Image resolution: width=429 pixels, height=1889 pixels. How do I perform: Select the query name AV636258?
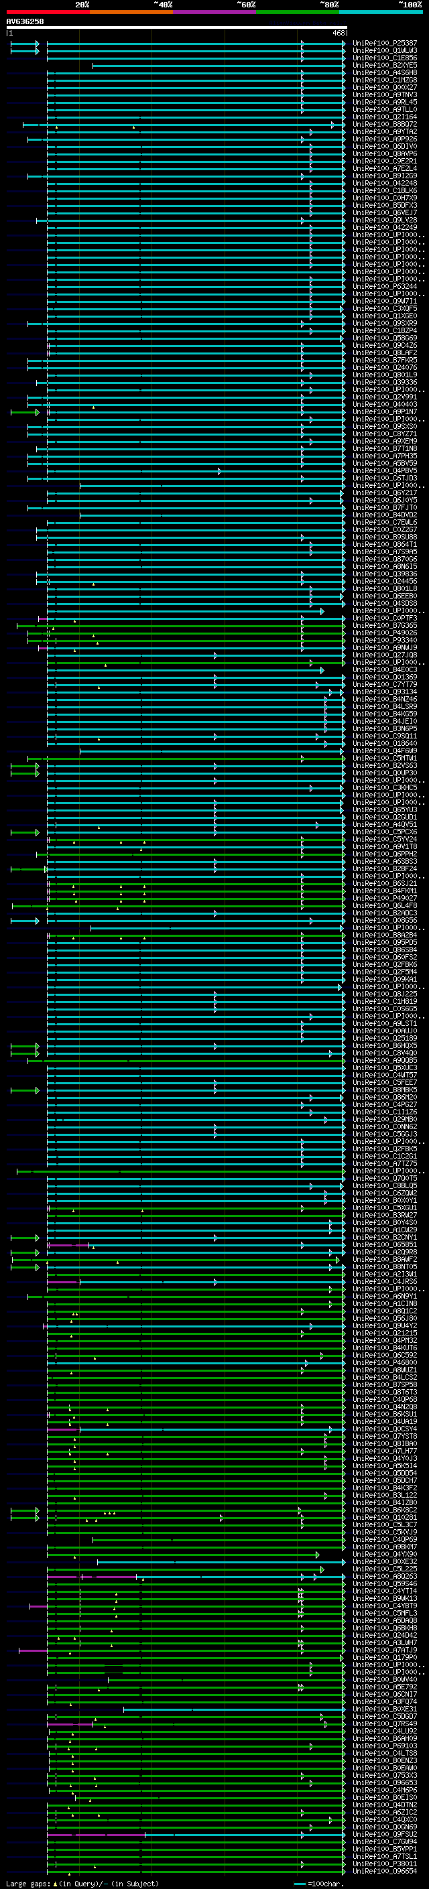pyautogui.click(x=25, y=22)
